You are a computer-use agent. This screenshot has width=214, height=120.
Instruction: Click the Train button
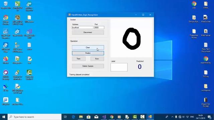click(79, 59)
